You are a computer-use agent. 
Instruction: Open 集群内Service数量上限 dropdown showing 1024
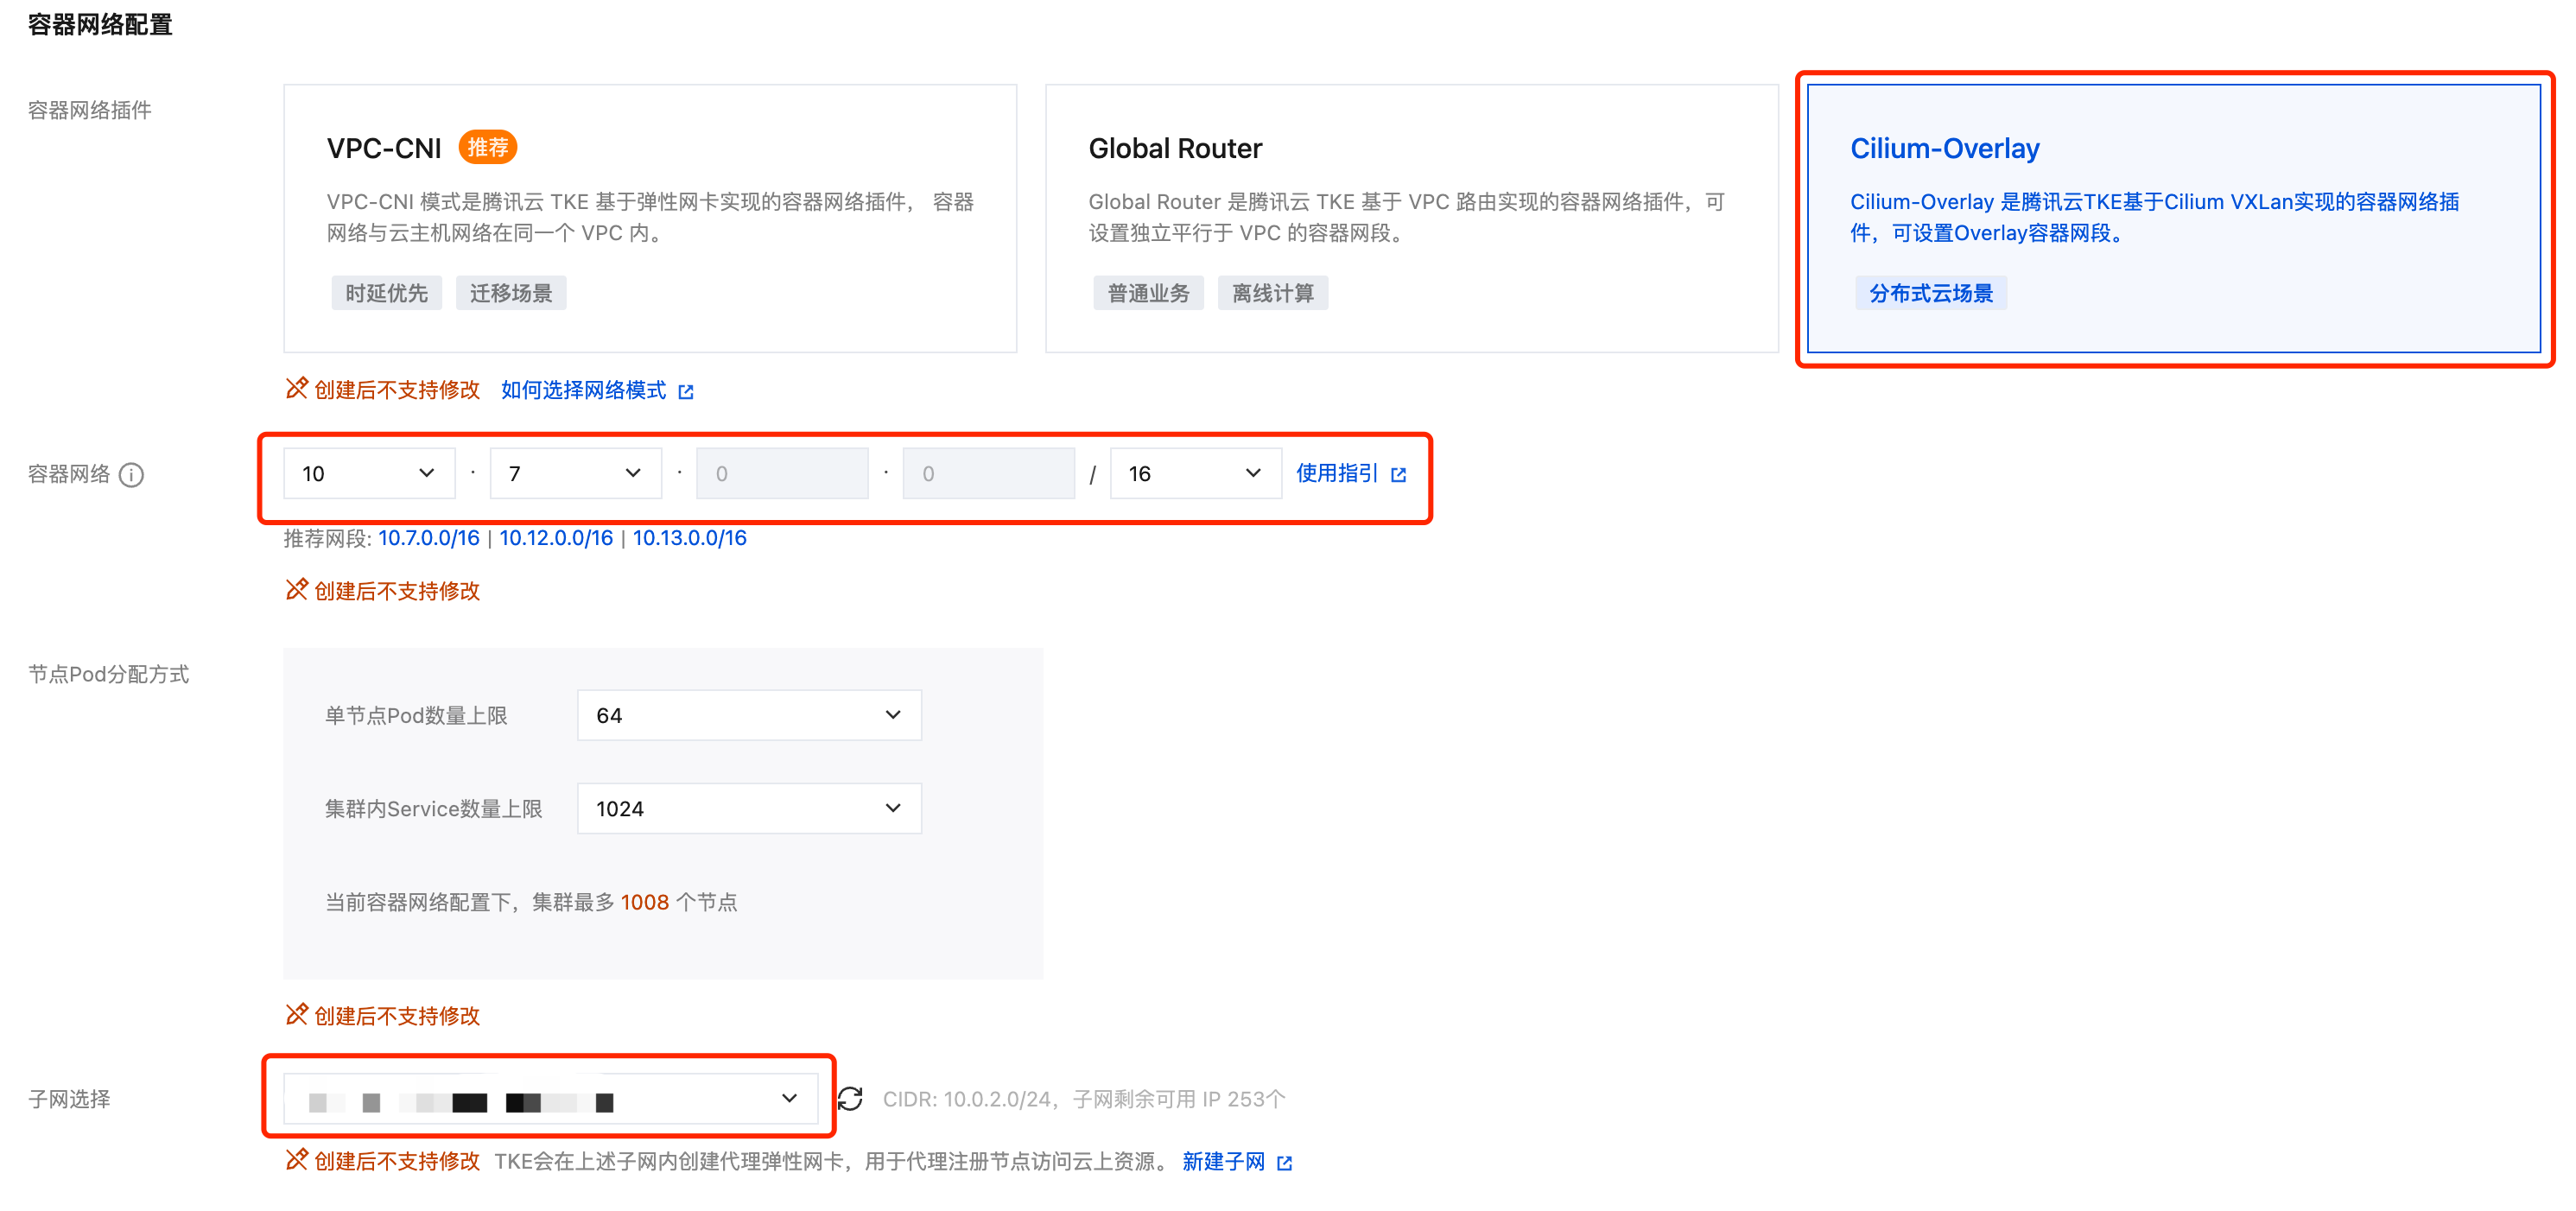[748, 808]
